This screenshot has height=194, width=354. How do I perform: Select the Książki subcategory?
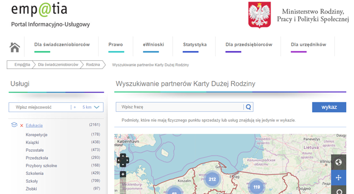tap(32, 143)
